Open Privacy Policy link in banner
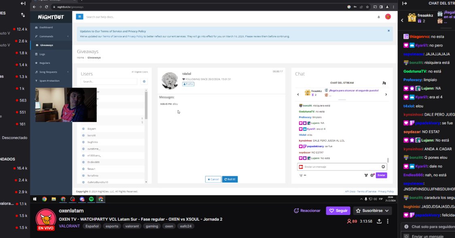The width and height of the screenshot is (455, 238). pyautogui.click(x=135, y=36)
